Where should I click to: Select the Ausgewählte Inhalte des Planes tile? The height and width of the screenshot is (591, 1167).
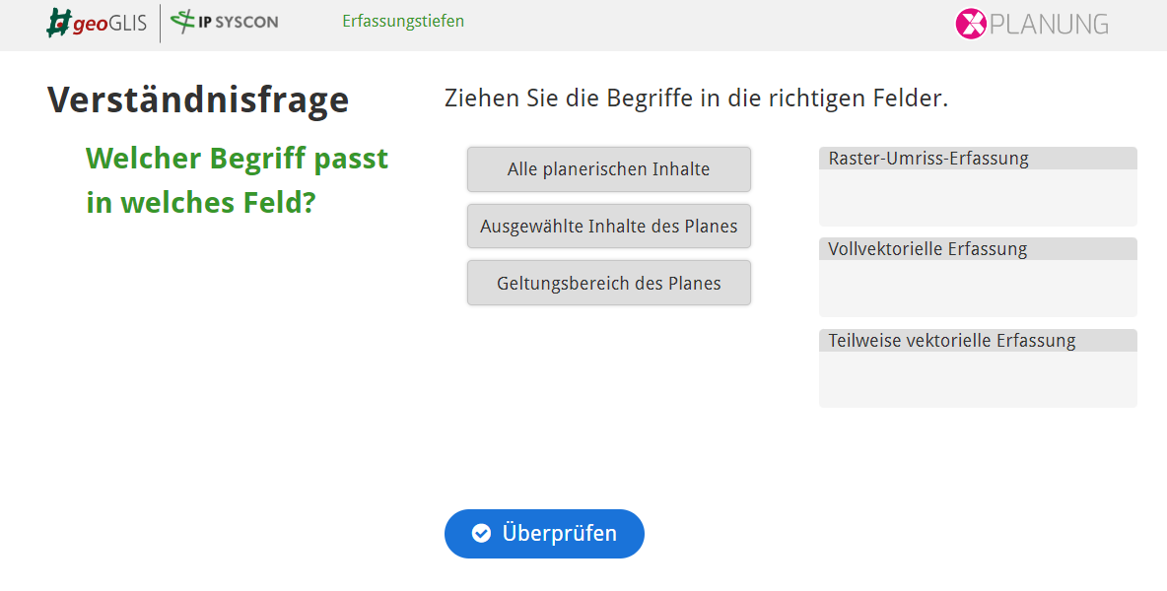pos(608,226)
